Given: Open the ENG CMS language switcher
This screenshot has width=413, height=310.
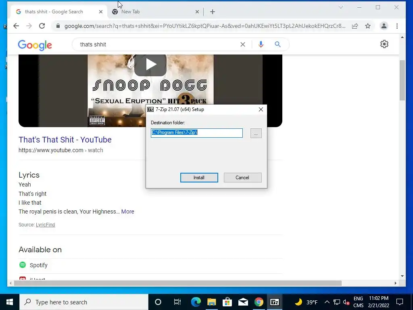Looking at the screenshot, I should 358,302.
